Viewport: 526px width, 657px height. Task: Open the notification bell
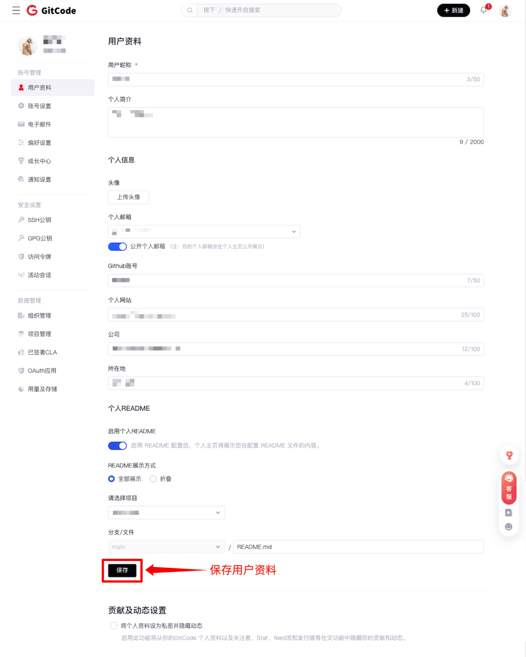point(483,10)
